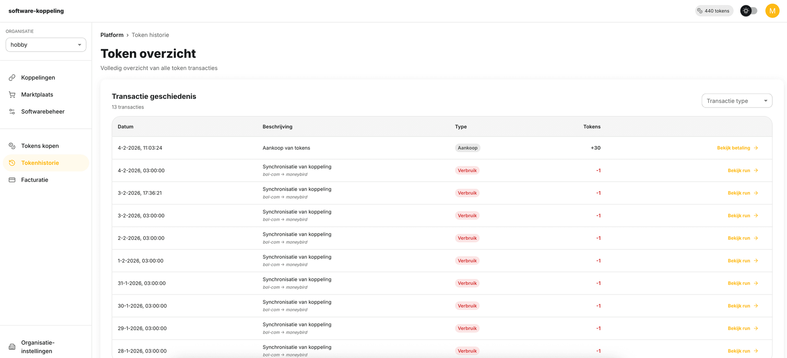The image size is (787, 358).
Task: Click the software-koppeling logo title
Action: click(x=36, y=11)
